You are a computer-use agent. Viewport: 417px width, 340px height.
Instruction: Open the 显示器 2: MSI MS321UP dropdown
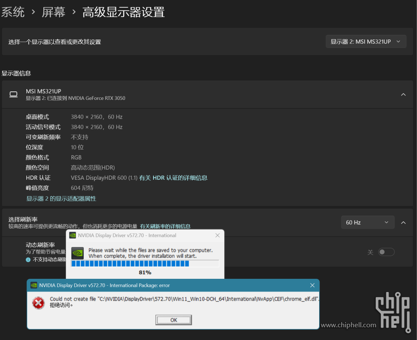pos(366,42)
